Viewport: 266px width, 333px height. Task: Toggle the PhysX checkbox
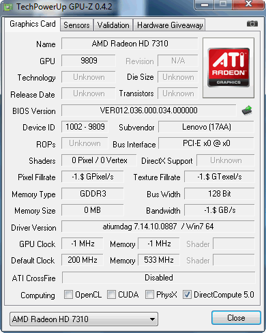149,294
